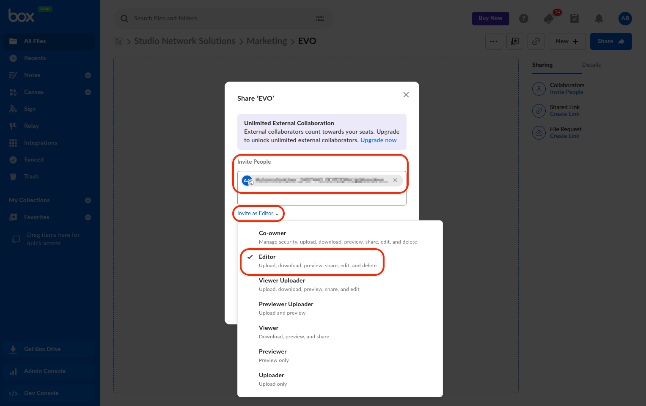Select Editor permission level

(x=340, y=261)
